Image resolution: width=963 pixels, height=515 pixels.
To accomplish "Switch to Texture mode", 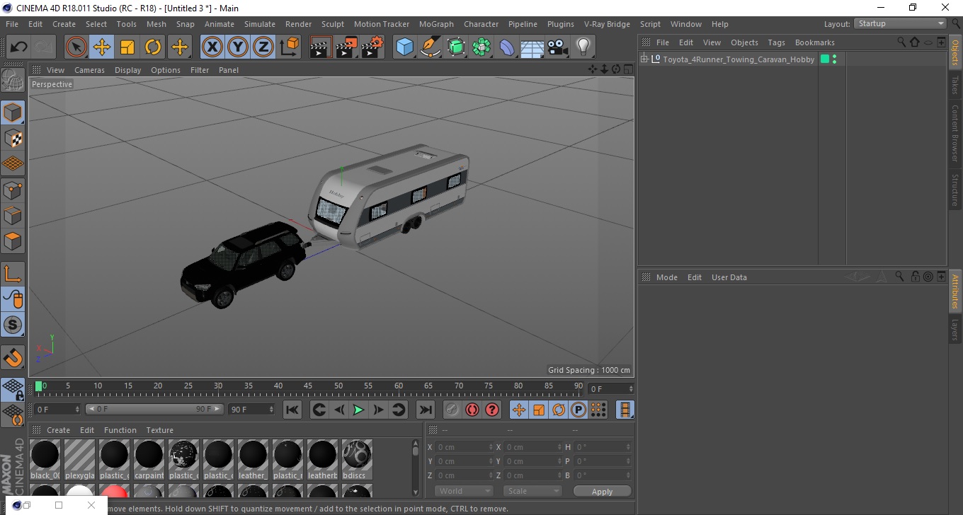I will pos(13,138).
